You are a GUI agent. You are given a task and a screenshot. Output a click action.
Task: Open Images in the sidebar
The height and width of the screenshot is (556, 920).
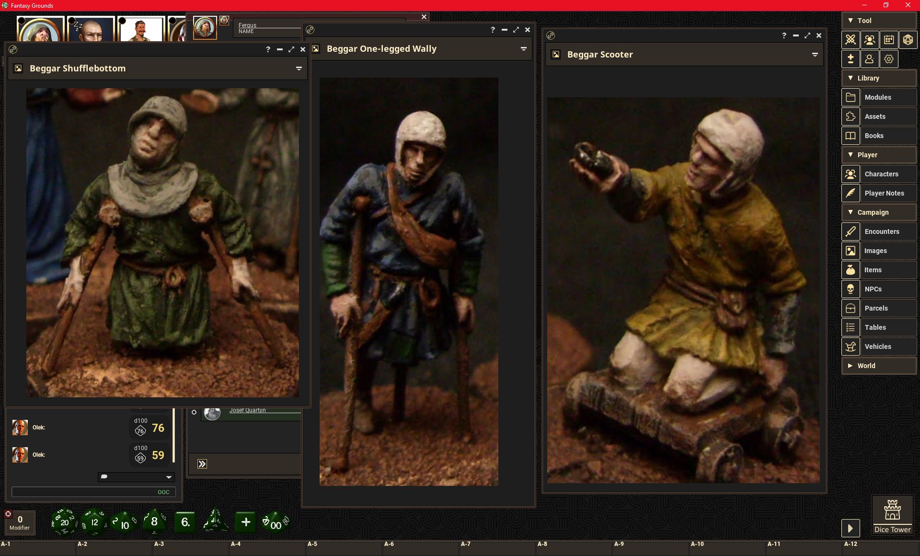(x=879, y=251)
